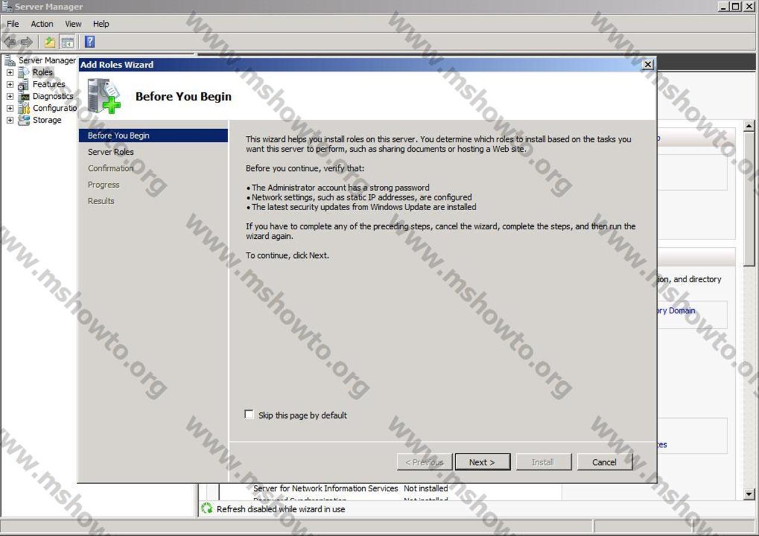
Task: Click 'Refresh disabled while wizard in use' text
Action: click(281, 509)
